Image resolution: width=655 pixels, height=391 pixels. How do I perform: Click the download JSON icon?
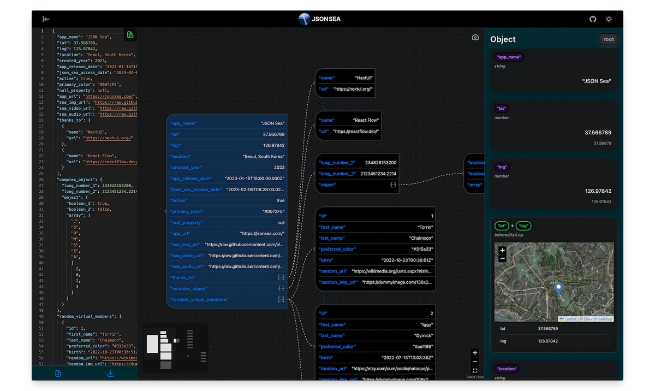pos(111,374)
